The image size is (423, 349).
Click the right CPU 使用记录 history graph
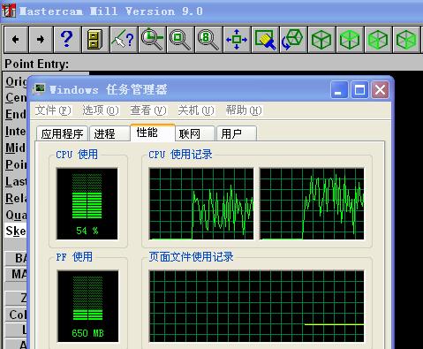[312, 203]
